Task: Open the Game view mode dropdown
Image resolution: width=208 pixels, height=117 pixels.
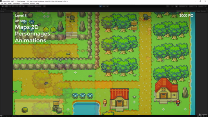Action: (5, 11)
